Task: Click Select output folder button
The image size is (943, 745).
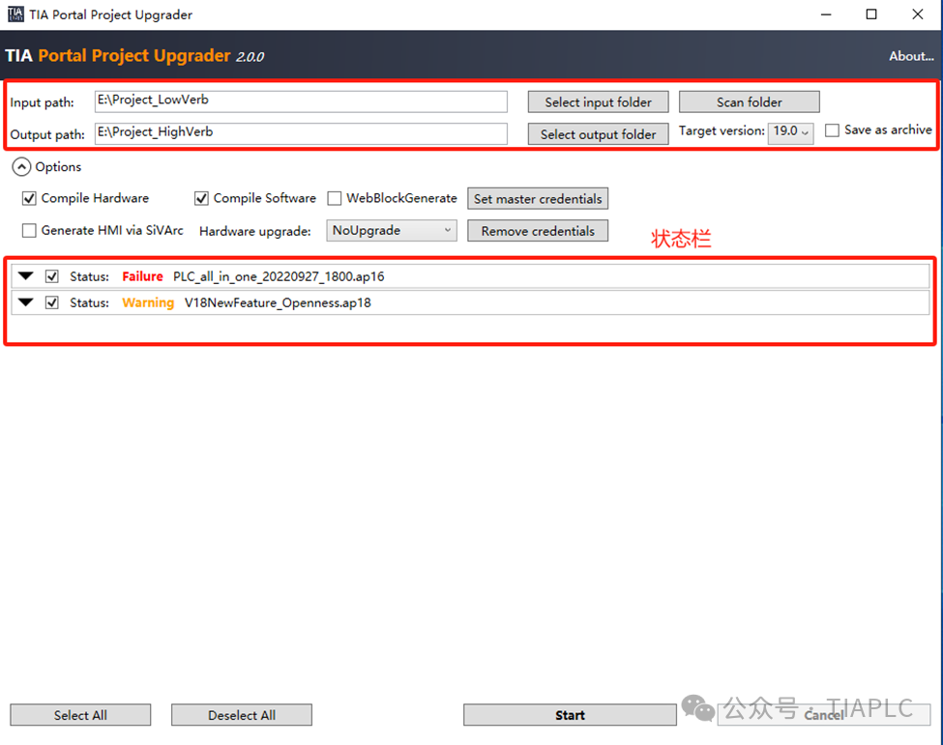Action: pos(598,134)
